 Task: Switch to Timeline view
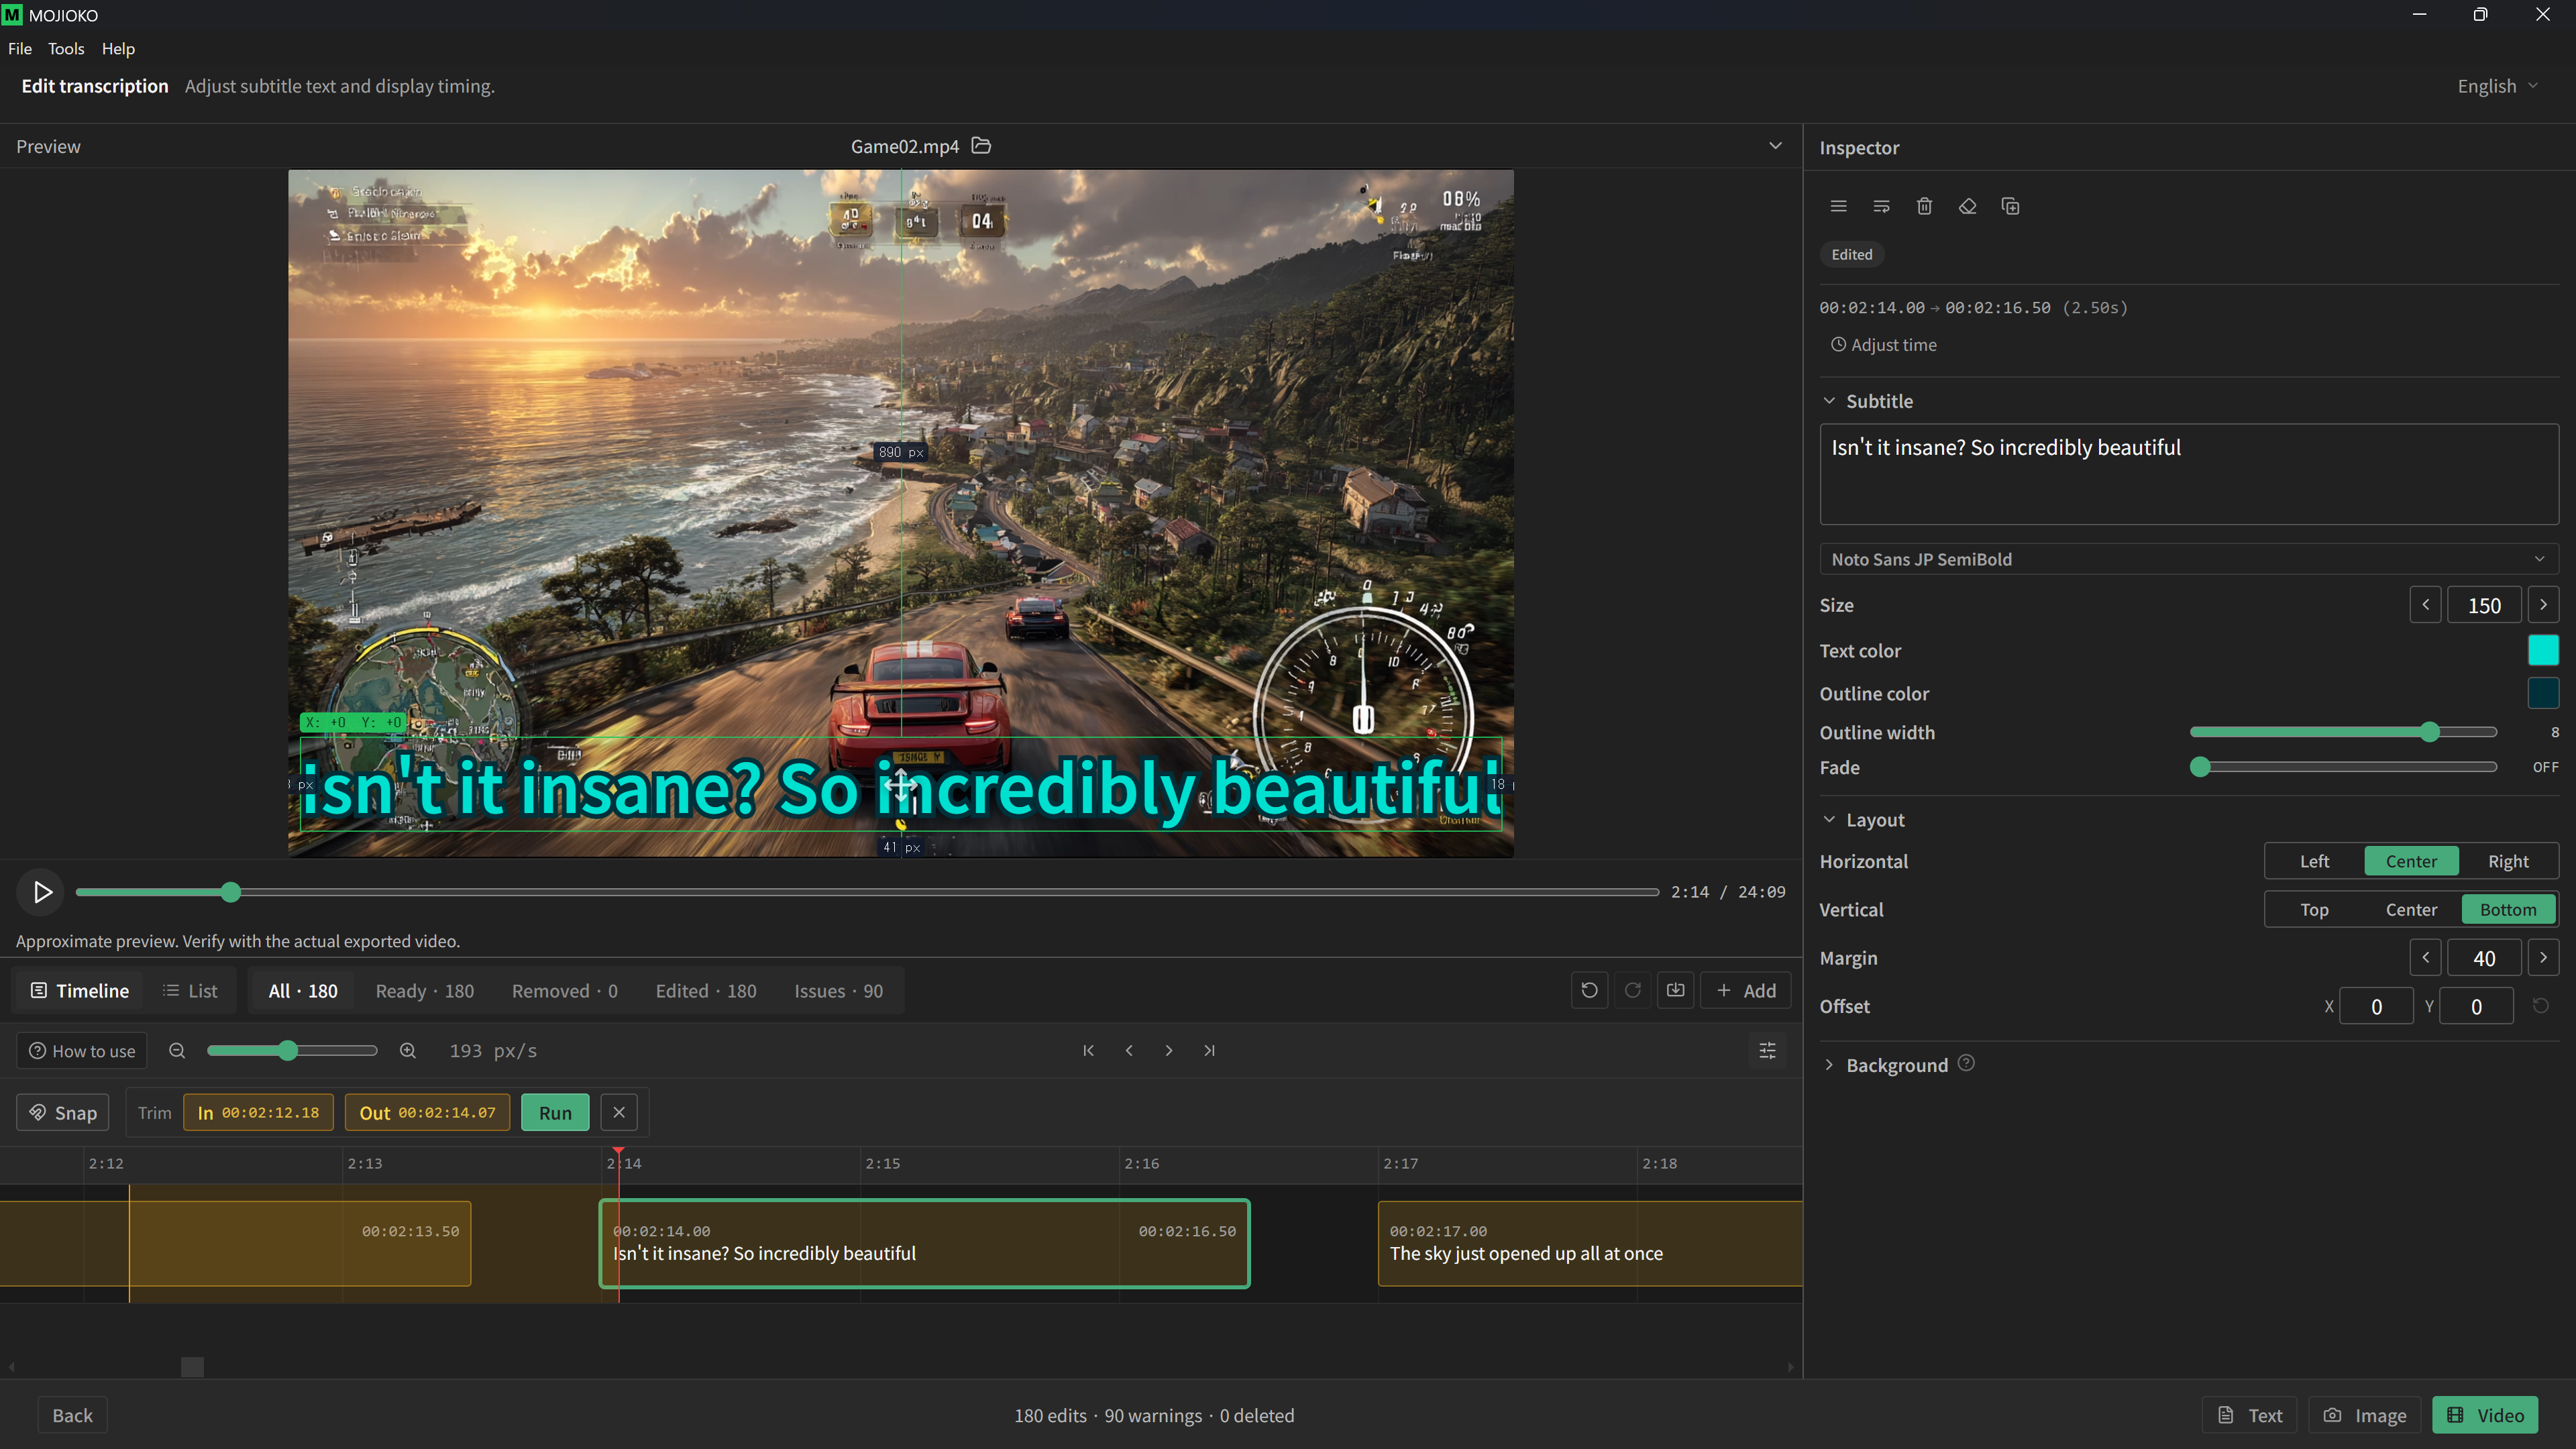[80, 990]
